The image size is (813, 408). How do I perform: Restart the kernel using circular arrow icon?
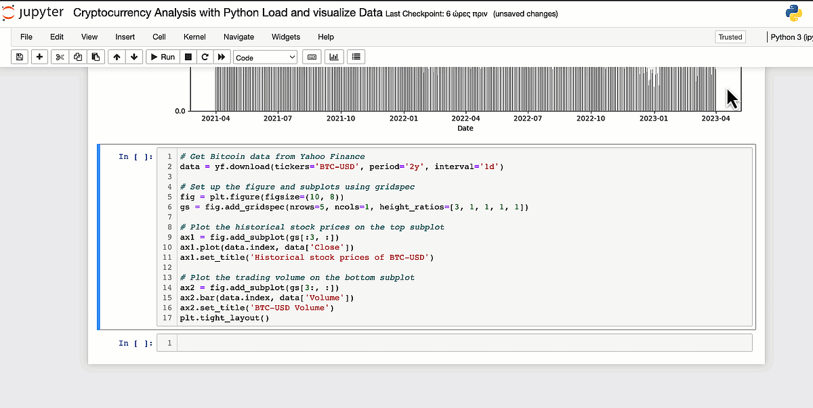[x=205, y=57]
